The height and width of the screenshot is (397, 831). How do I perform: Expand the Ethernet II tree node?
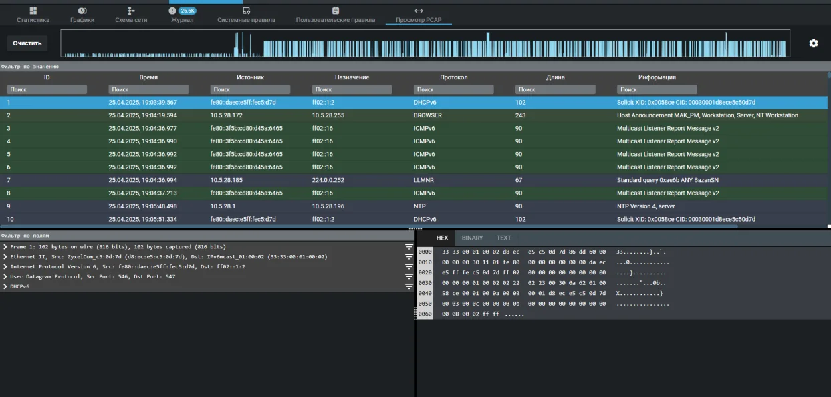click(5, 257)
